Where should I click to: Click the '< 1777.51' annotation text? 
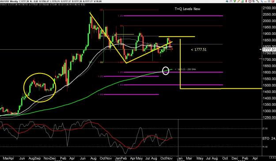coord(199,50)
